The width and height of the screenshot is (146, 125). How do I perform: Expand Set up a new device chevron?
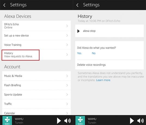(67, 36)
